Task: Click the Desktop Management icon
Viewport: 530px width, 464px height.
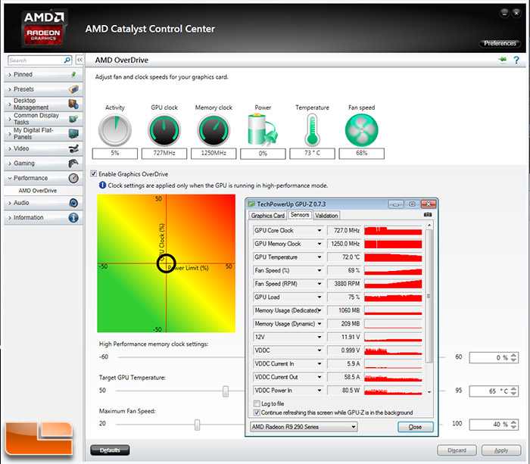Action: (x=73, y=104)
